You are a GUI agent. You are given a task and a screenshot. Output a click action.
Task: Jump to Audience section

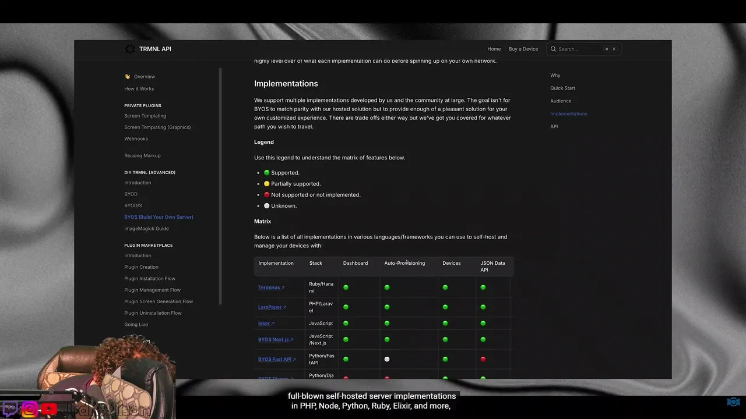561,101
